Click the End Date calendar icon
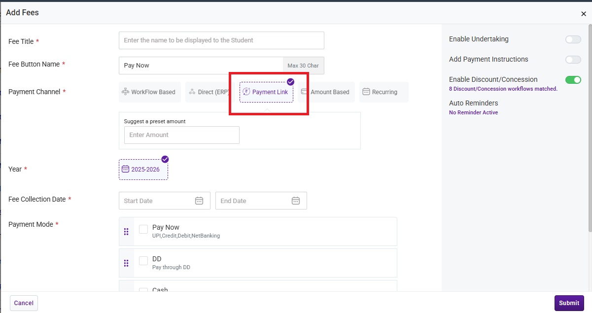Viewport: 592px width, 313px height. click(296, 201)
